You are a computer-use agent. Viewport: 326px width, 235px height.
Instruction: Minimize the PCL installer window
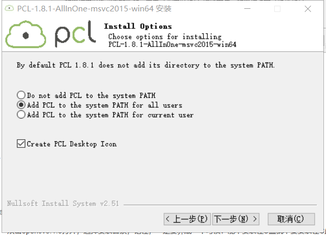247,9
